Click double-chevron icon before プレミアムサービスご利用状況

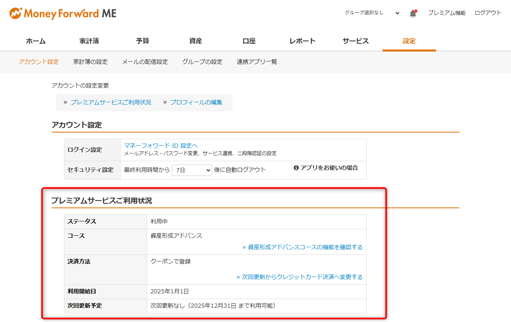pyautogui.click(x=65, y=102)
